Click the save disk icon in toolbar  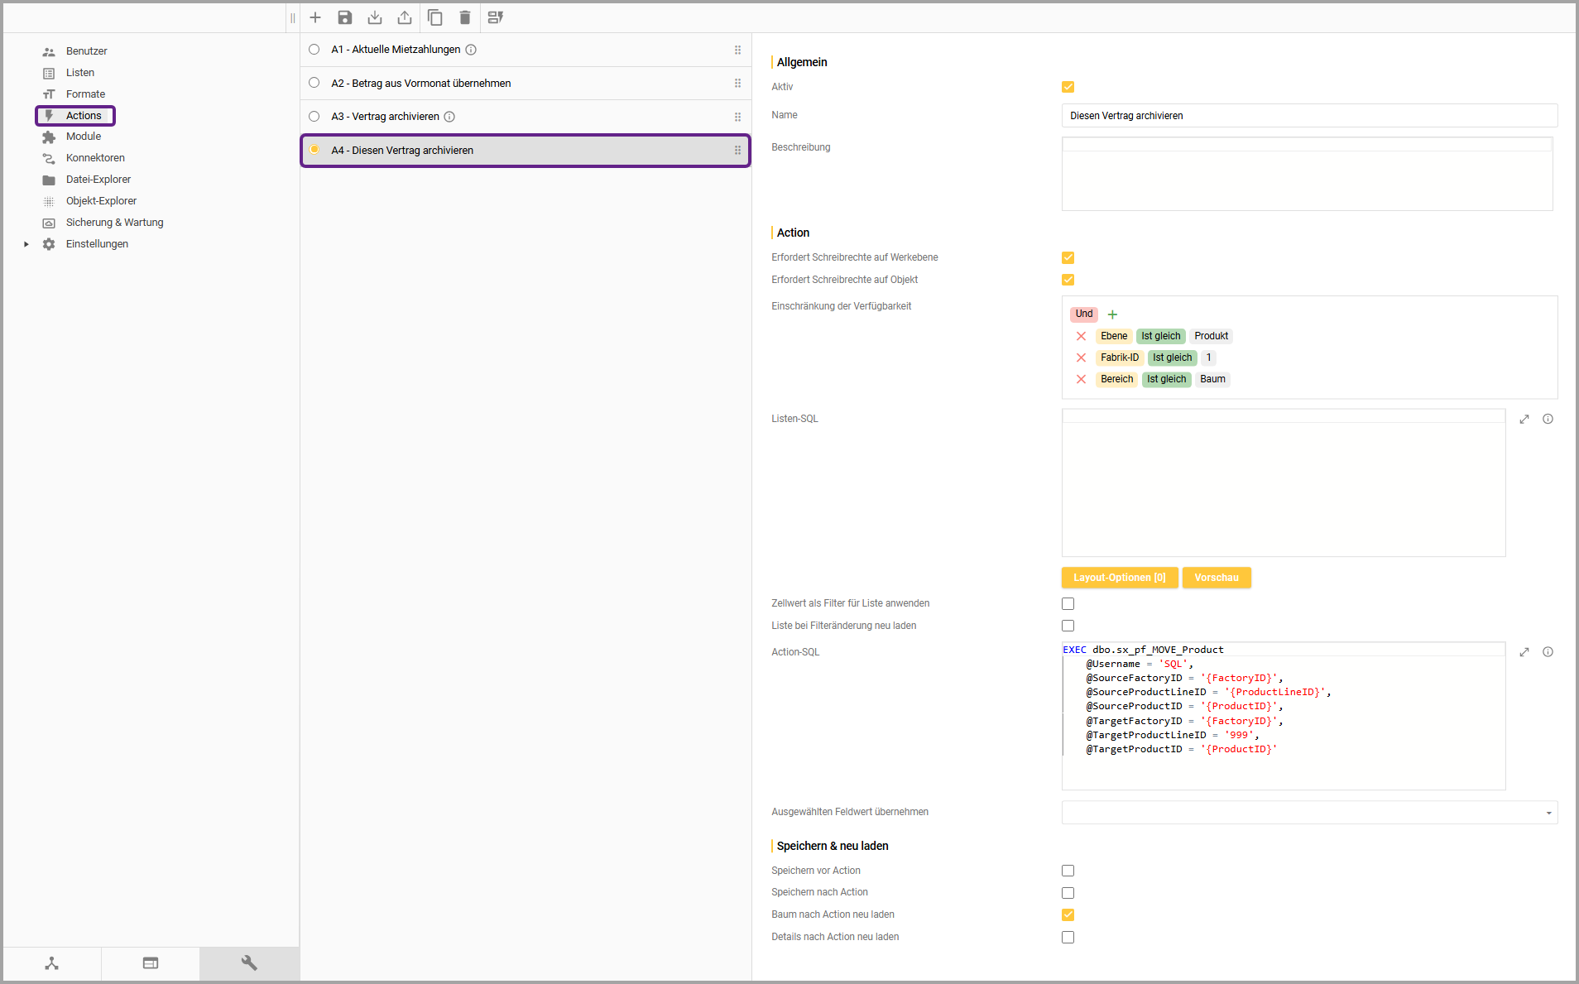coord(345,17)
